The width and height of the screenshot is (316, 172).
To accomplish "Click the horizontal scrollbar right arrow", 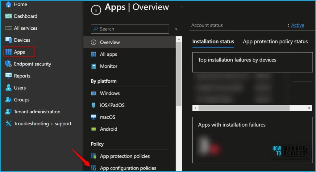I will tap(309, 108).
